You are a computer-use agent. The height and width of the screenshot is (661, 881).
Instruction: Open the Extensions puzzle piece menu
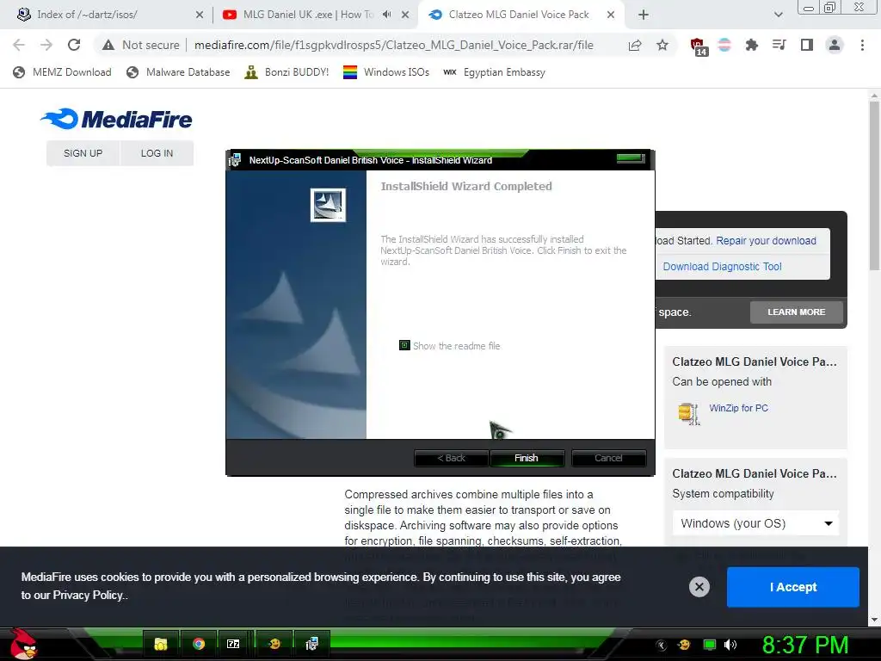pos(751,45)
